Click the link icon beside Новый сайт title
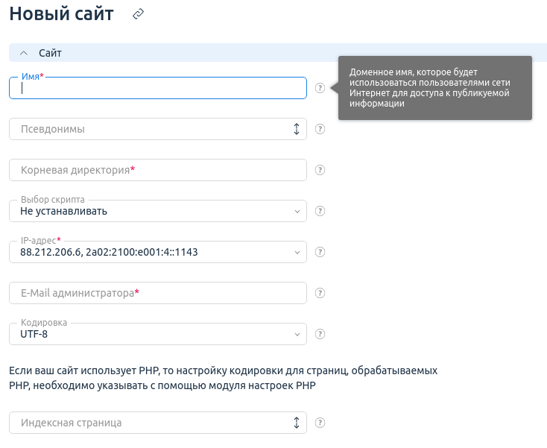This screenshot has width=547, height=448. (138, 14)
